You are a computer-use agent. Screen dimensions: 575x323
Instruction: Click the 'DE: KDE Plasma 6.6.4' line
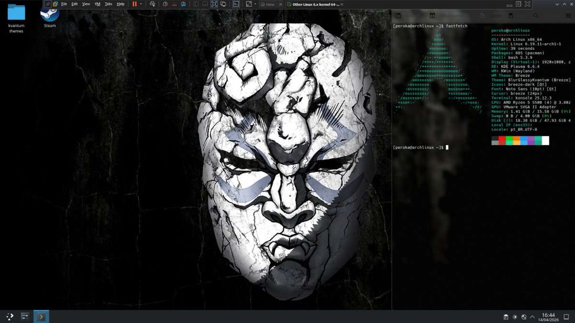516,66
